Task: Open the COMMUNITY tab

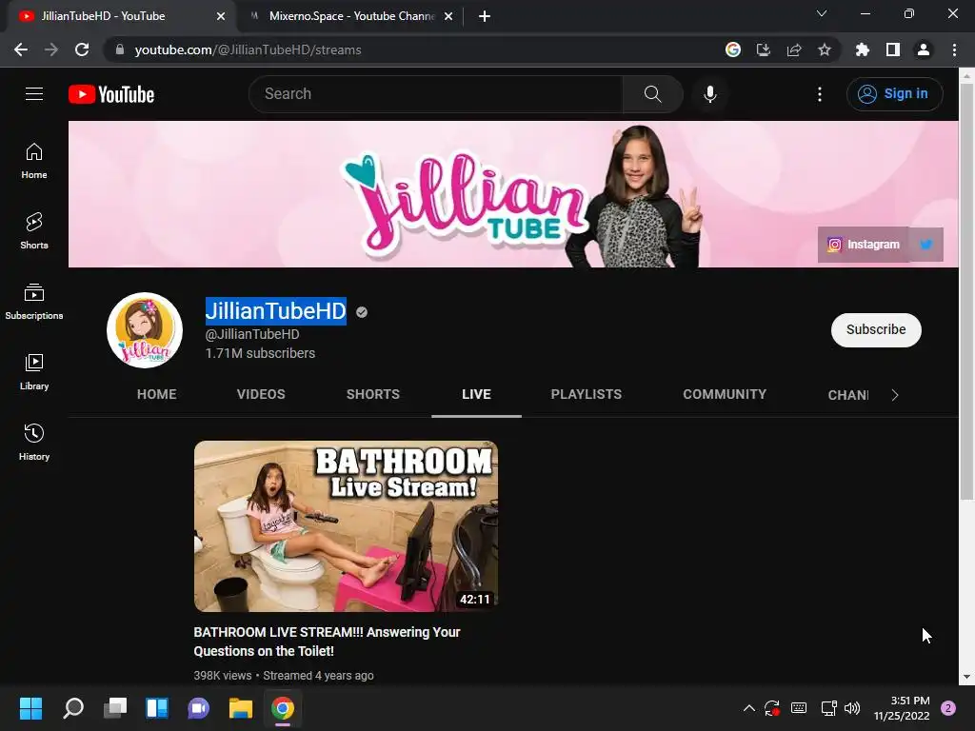Action: click(725, 394)
